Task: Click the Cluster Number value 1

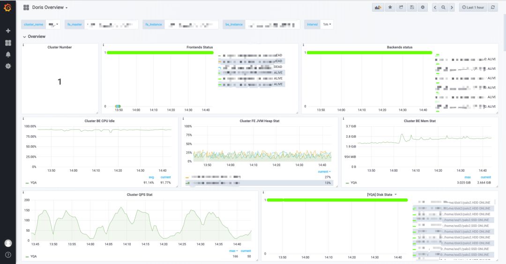Action: pos(60,81)
